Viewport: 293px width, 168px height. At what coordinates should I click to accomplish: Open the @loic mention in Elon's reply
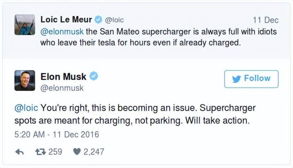pyautogui.click(x=26, y=108)
